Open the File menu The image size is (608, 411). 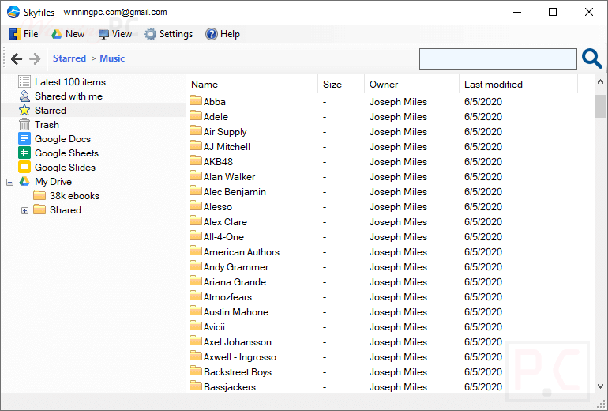click(x=24, y=34)
